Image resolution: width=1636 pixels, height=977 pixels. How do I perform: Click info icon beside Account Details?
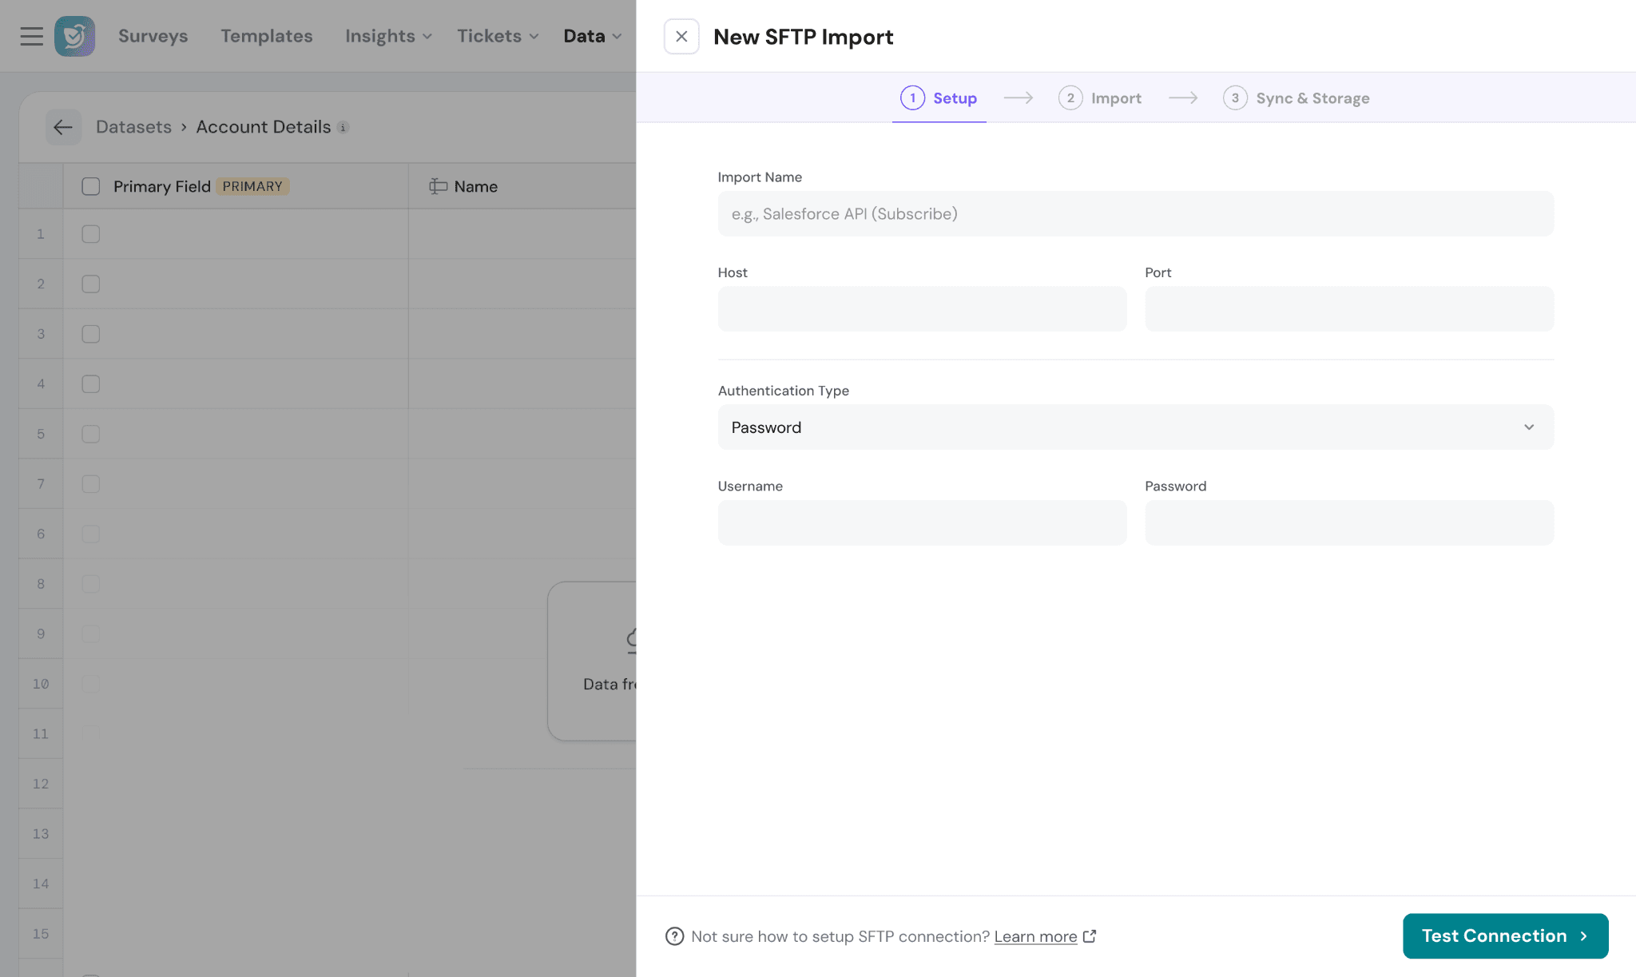point(343,127)
